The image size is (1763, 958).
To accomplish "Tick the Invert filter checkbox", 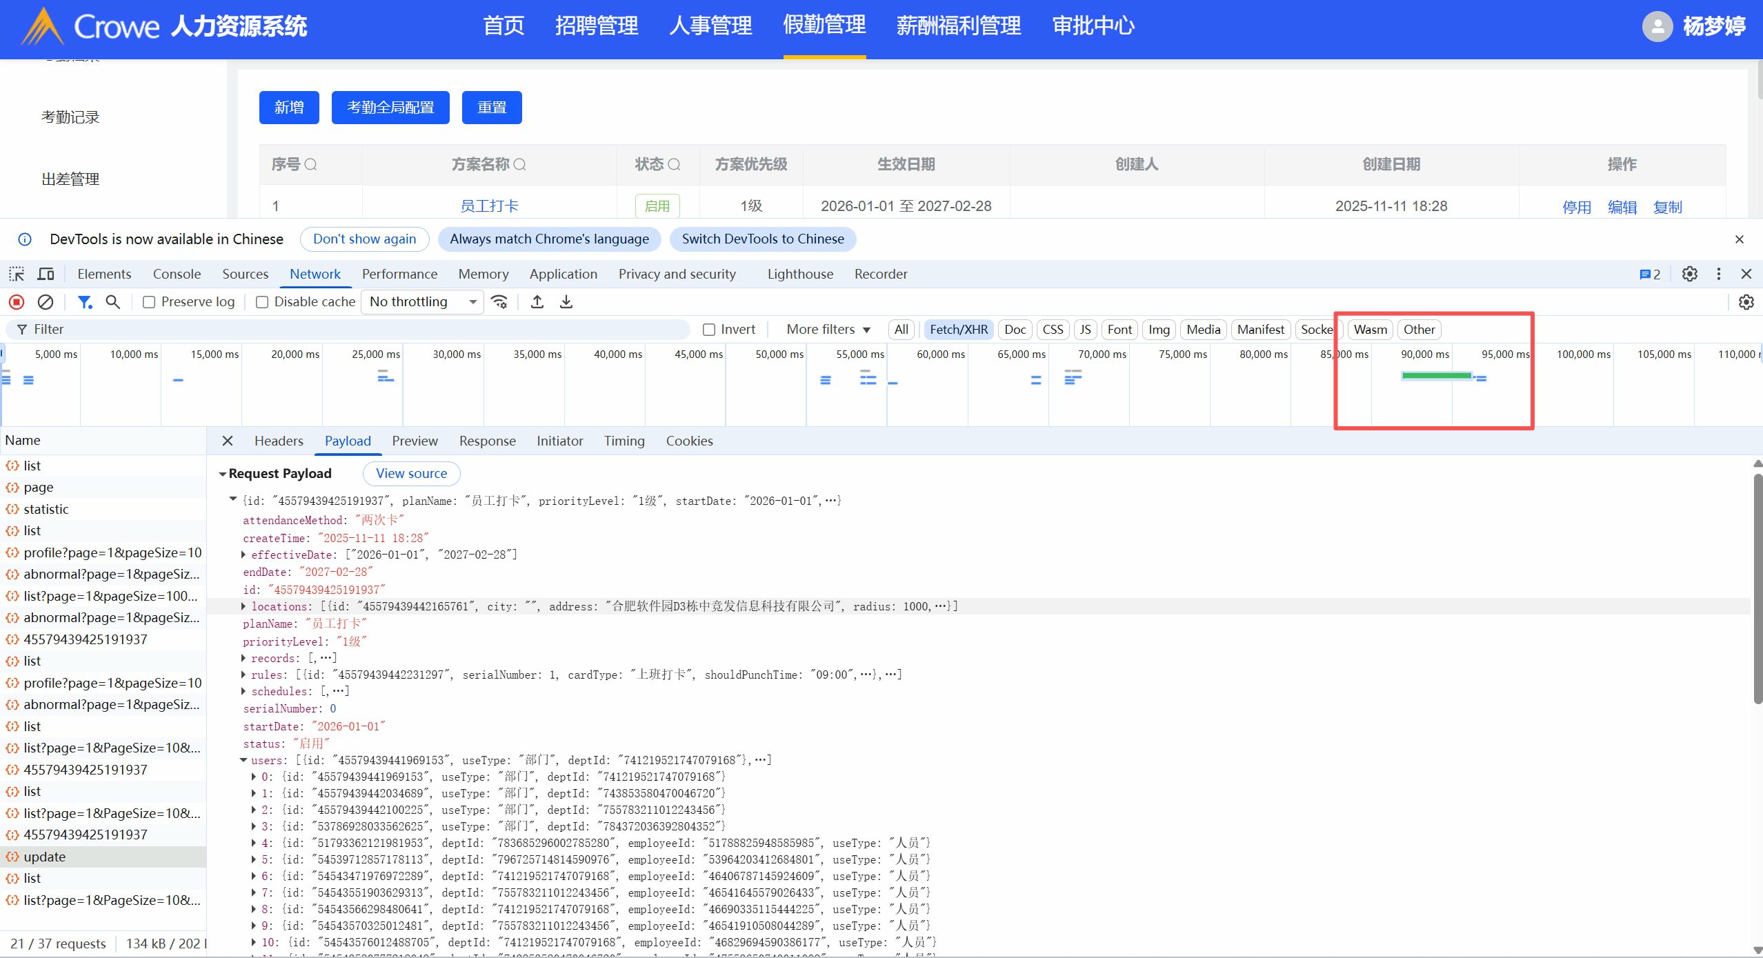I will 708,330.
